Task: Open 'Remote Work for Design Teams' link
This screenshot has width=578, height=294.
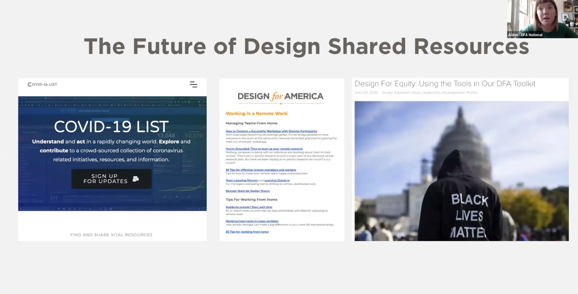Action: [x=248, y=191]
